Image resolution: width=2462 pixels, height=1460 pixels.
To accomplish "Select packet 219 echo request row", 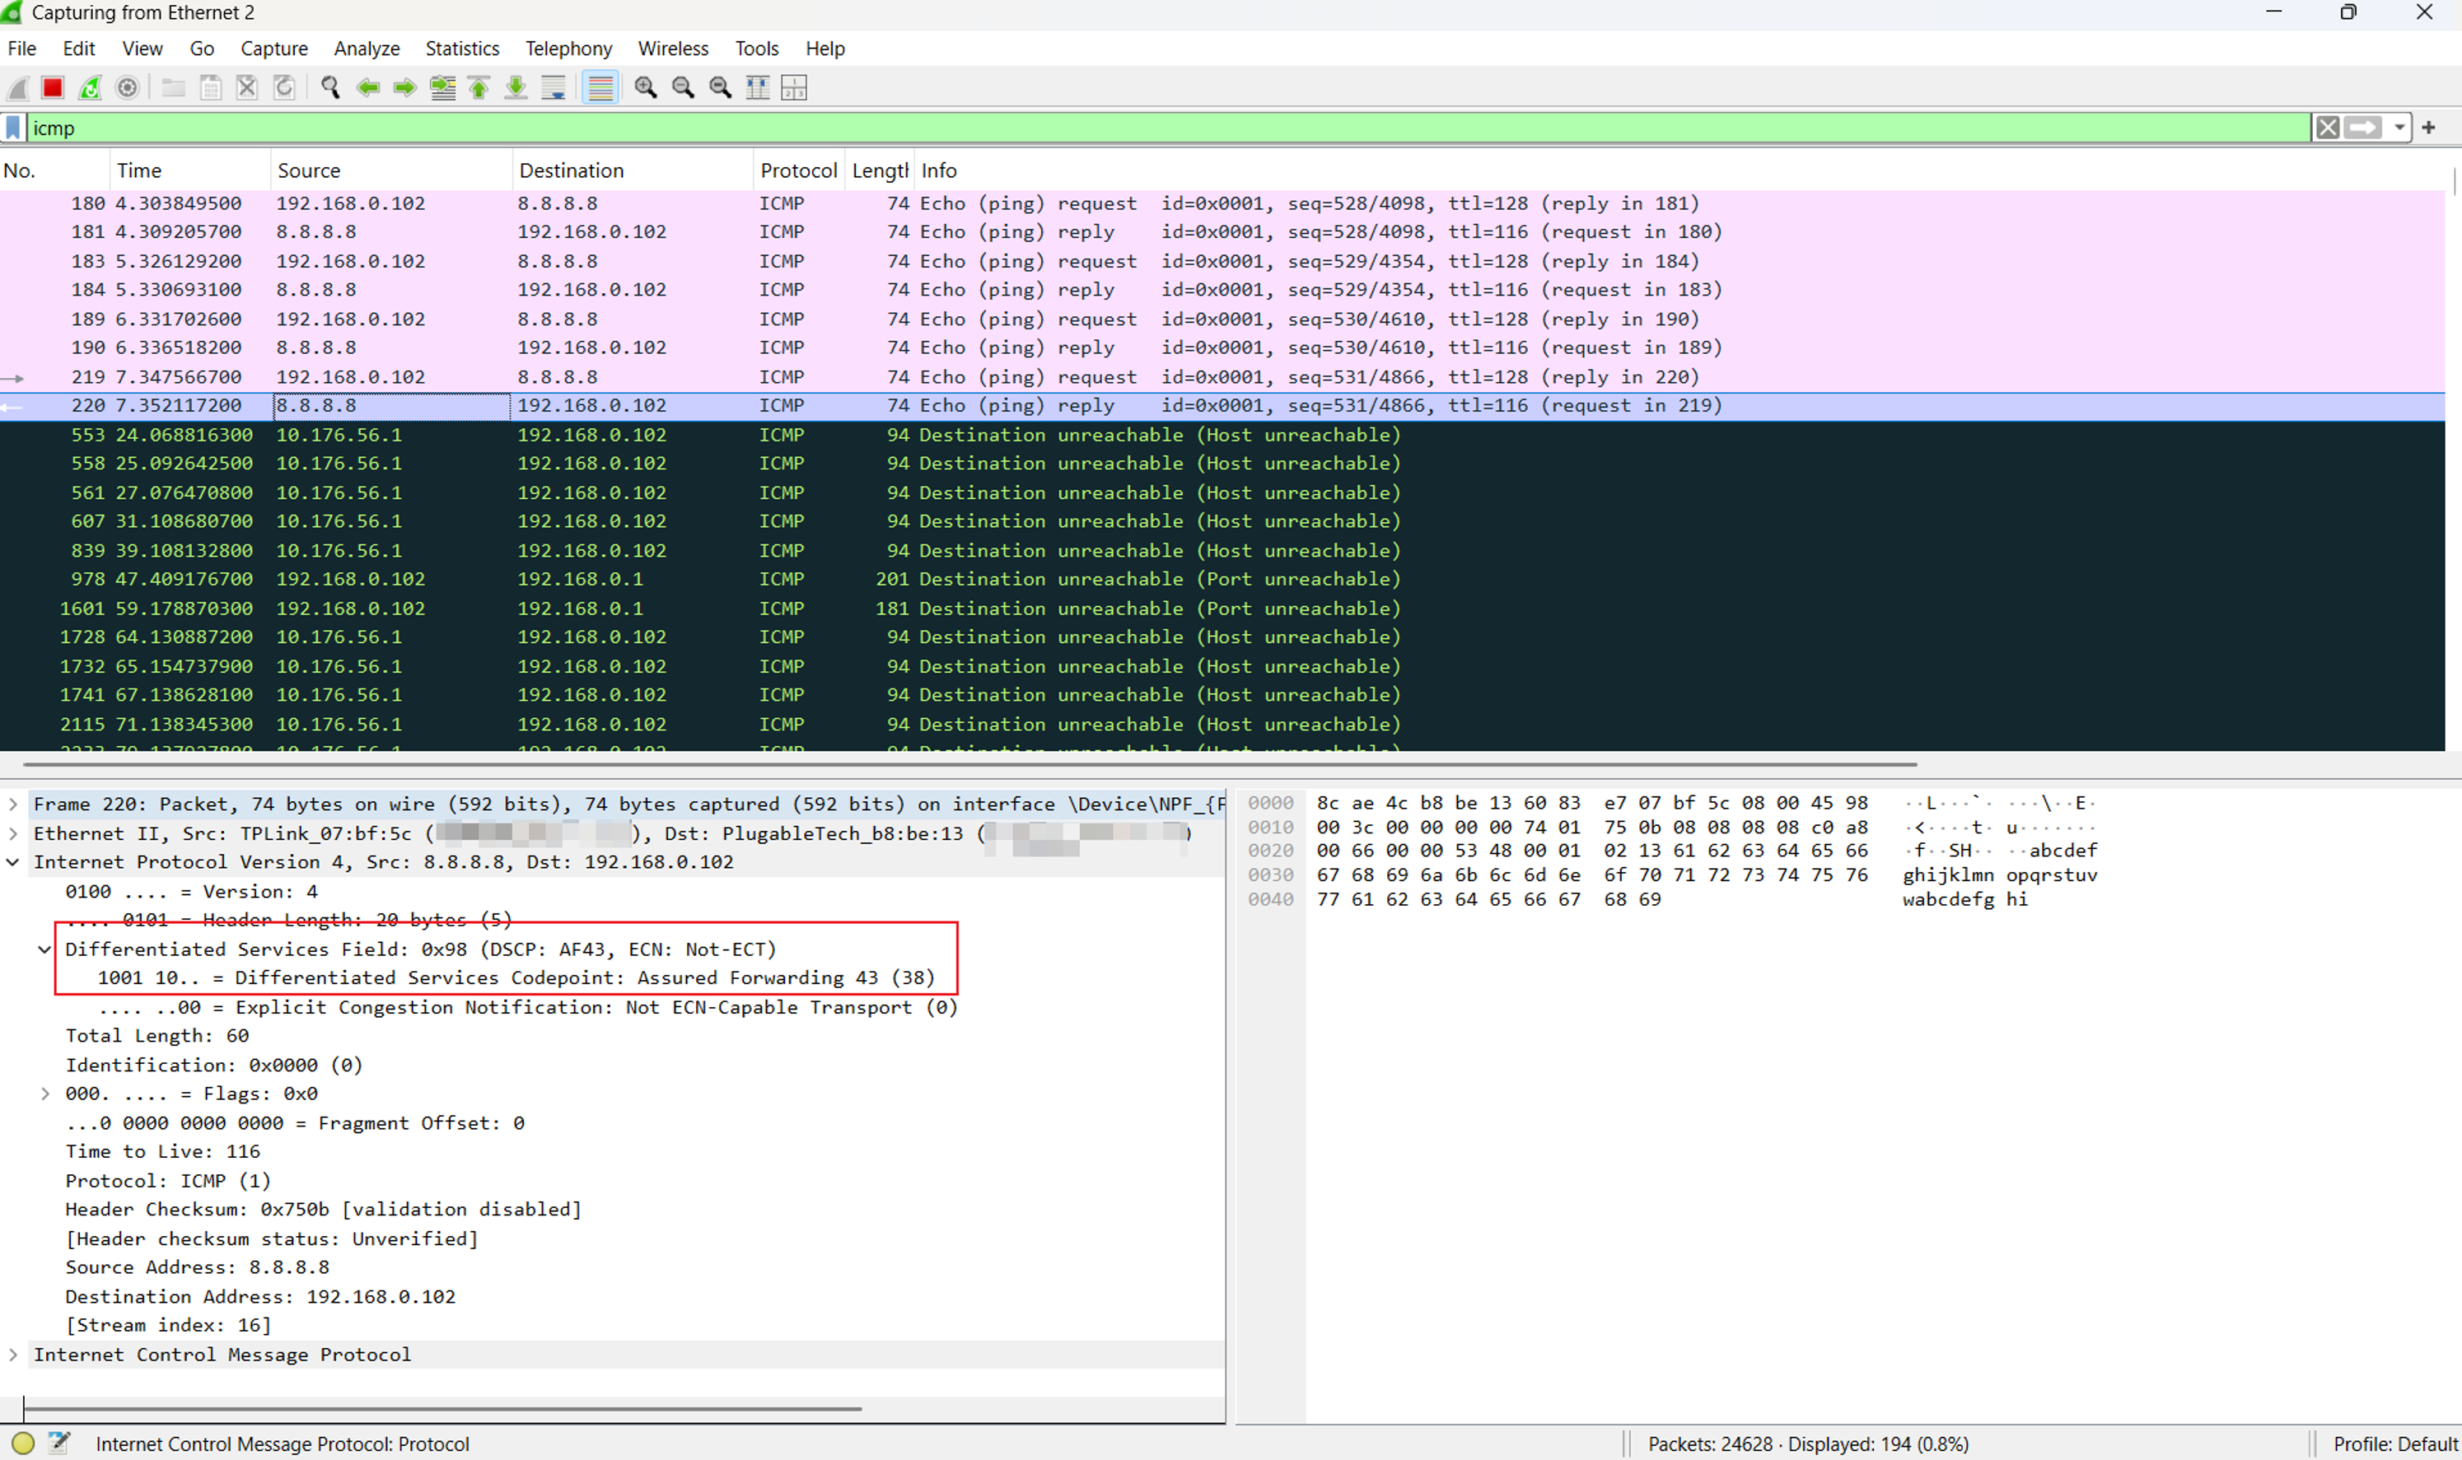I will click(x=1222, y=377).
